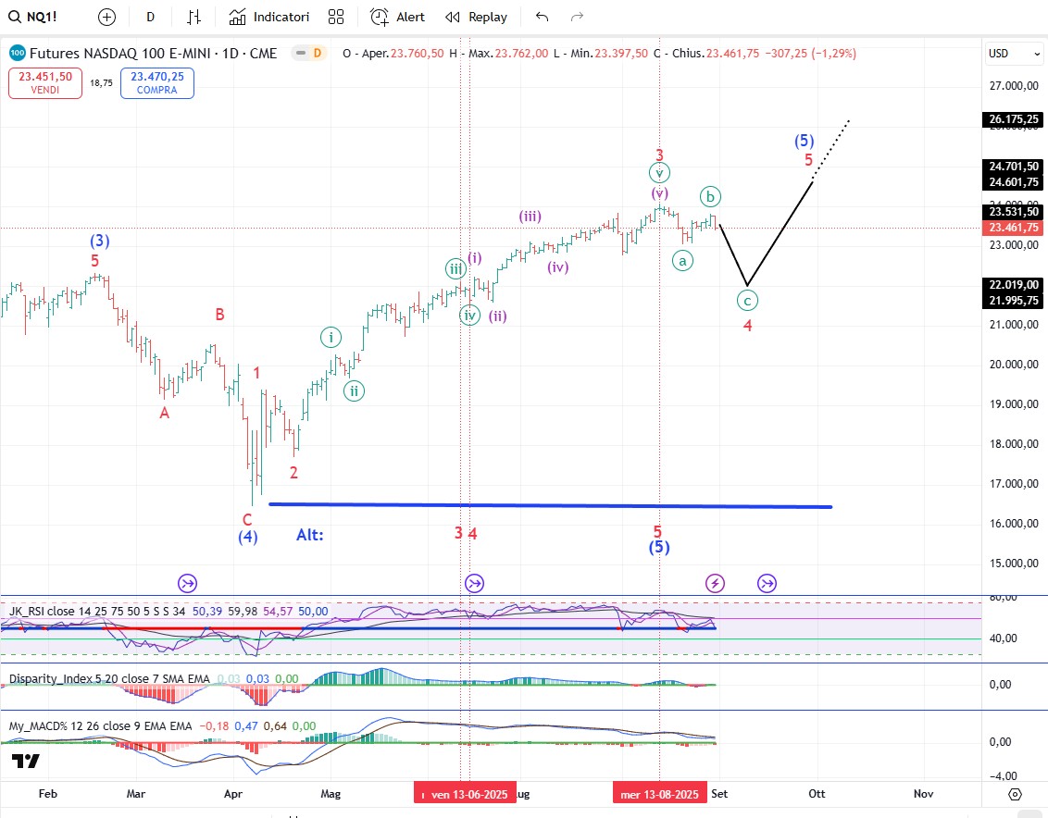
Task: Start bar Replay mode
Action: point(477,18)
